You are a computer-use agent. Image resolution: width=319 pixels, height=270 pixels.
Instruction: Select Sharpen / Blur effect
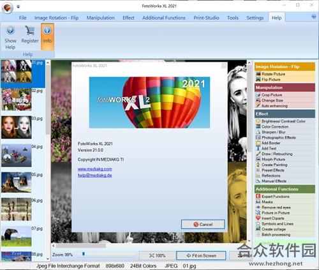click(x=273, y=132)
